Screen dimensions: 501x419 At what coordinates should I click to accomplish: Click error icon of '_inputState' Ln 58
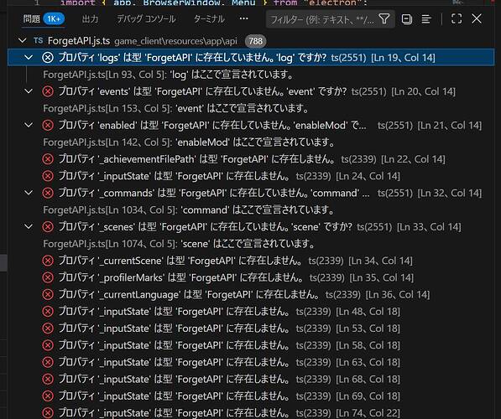point(48,345)
